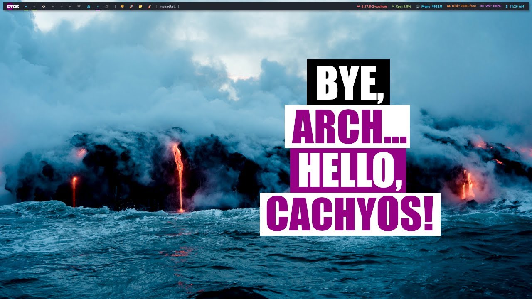The height and width of the screenshot is (299, 532).
Task: Open the rocket launcher icon
Action: [131, 7]
